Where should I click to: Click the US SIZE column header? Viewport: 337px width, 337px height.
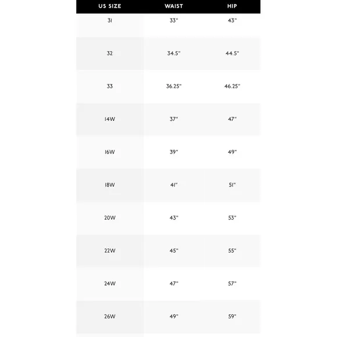(x=110, y=6)
